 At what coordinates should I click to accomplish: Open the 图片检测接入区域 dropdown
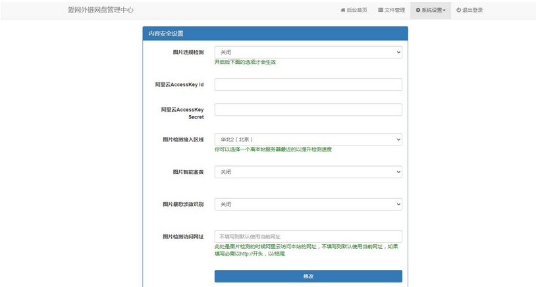tap(308, 140)
